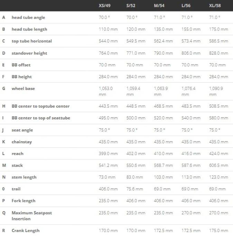Click the stack value for XL/58
Image resolution: width=233 pixels, height=236 pixels.
pos(218,165)
